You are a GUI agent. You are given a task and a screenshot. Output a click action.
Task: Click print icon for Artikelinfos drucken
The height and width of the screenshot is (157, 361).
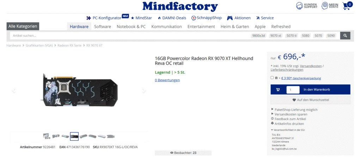coord(273,124)
